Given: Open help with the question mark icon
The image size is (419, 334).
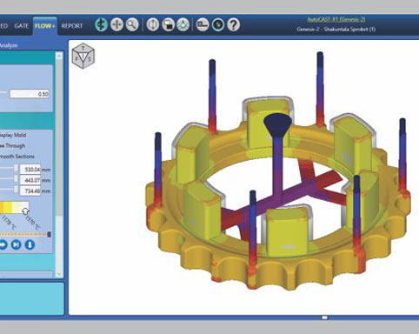Looking at the screenshot, I should (x=233, y=24).
